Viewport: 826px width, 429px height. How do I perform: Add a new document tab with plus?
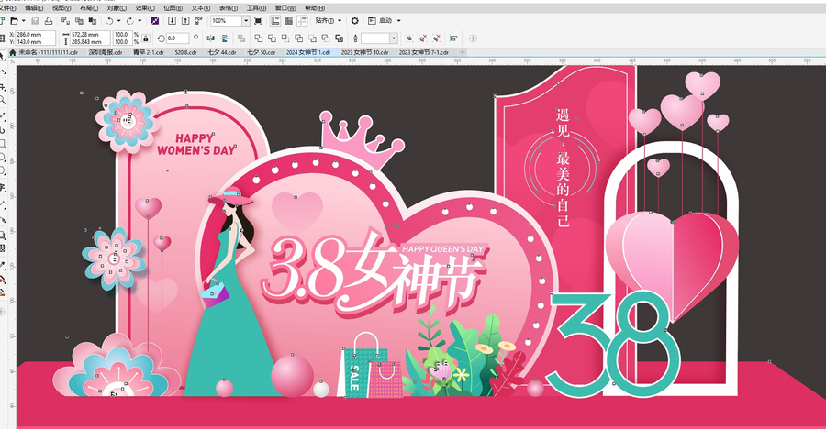(x=463, y=52)
